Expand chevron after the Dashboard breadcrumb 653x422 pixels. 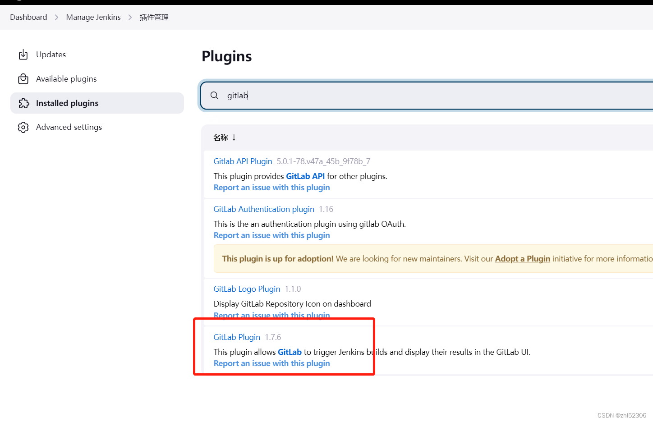pos(56,17)
